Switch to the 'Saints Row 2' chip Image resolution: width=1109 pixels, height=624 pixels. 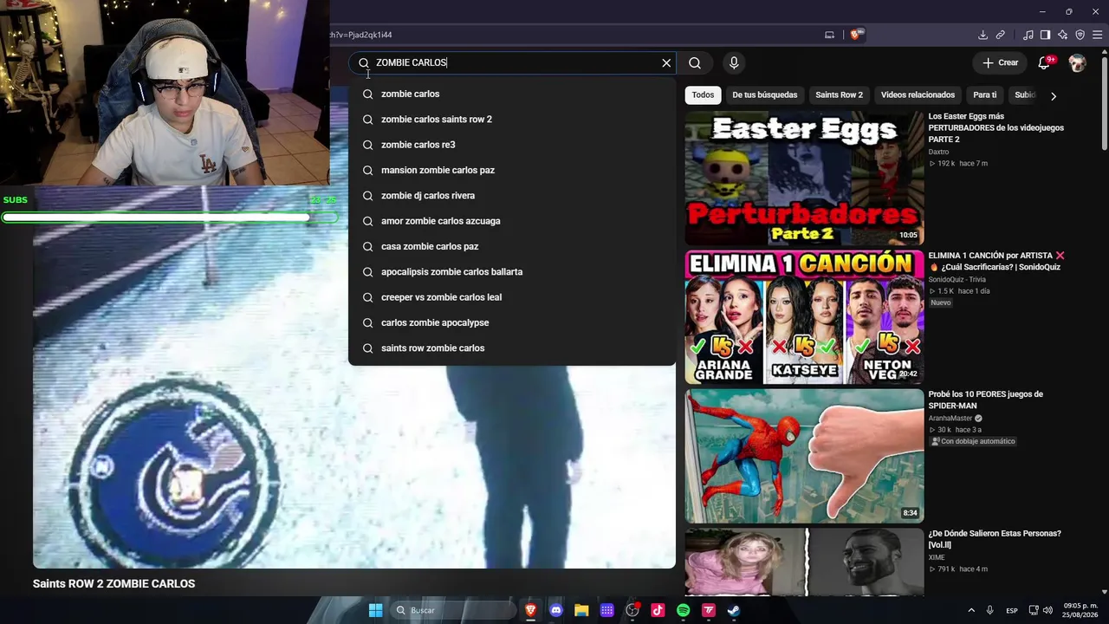[x=839, y=95]
